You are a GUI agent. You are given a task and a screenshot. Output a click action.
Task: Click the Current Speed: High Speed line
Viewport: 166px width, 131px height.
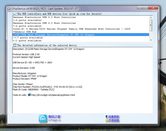(x=26, y=57)
